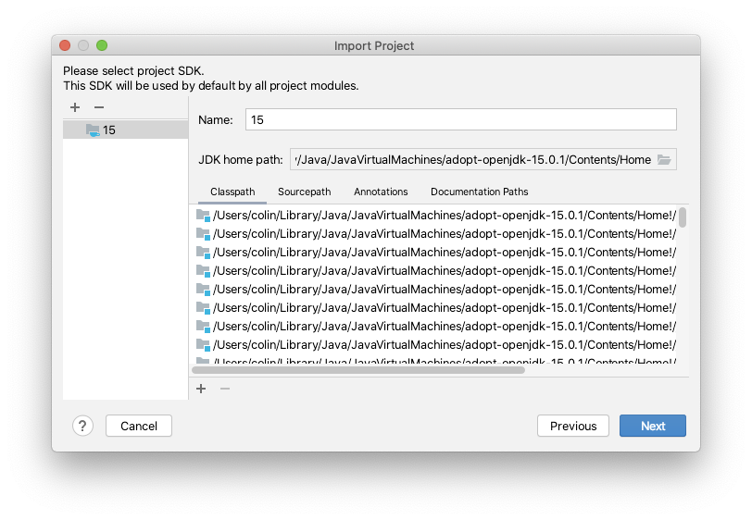Screen dimensions: 752x520
Task: Click the disabled remove classpath entry icon
Action: point(225,389)
